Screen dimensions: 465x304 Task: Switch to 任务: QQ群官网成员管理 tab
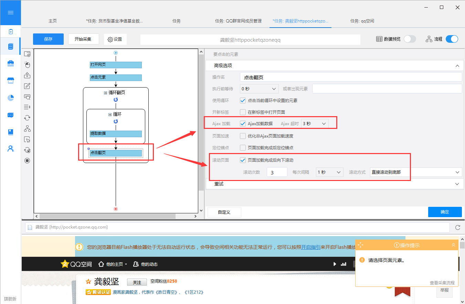(x=238, y=21)
